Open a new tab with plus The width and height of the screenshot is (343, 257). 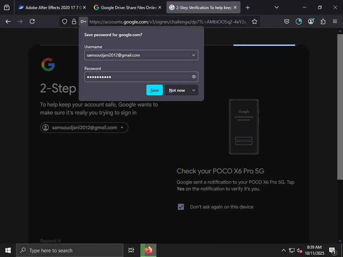248,8
